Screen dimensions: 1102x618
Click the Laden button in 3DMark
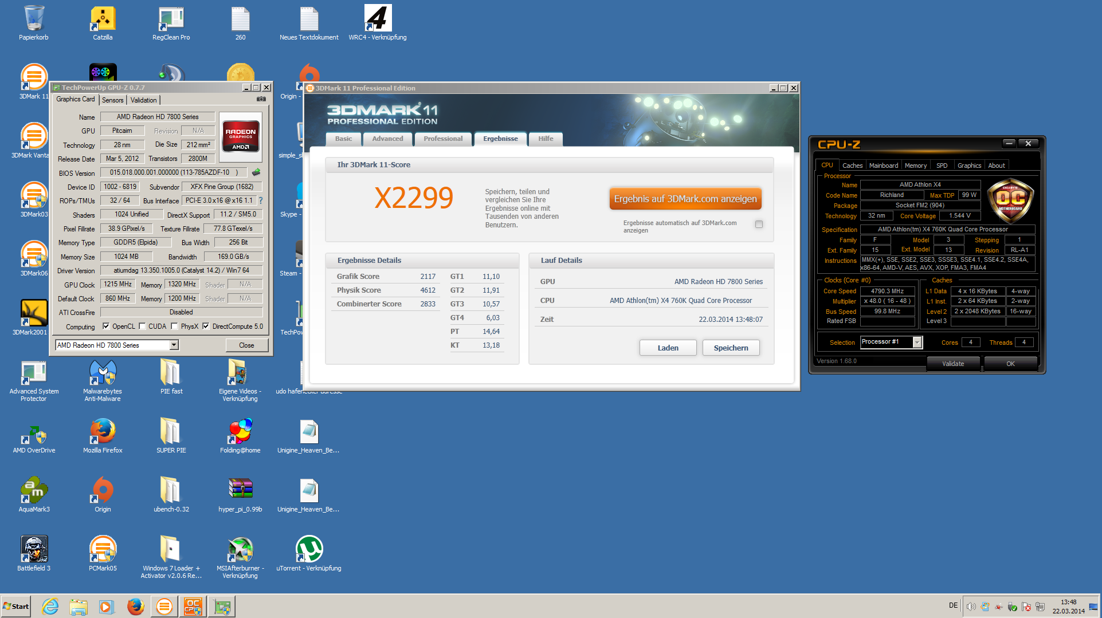668,348
